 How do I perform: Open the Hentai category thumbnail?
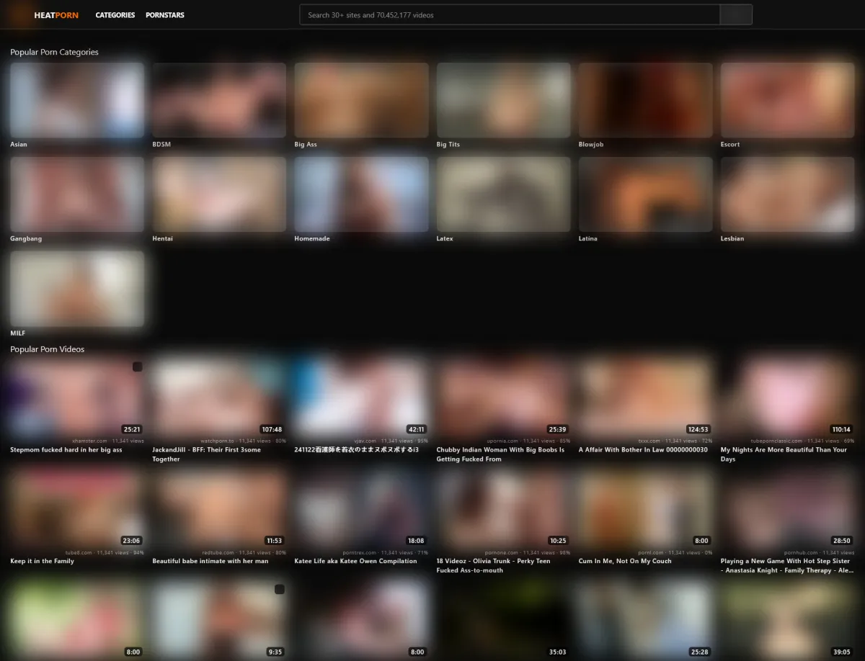click(219, 194)
